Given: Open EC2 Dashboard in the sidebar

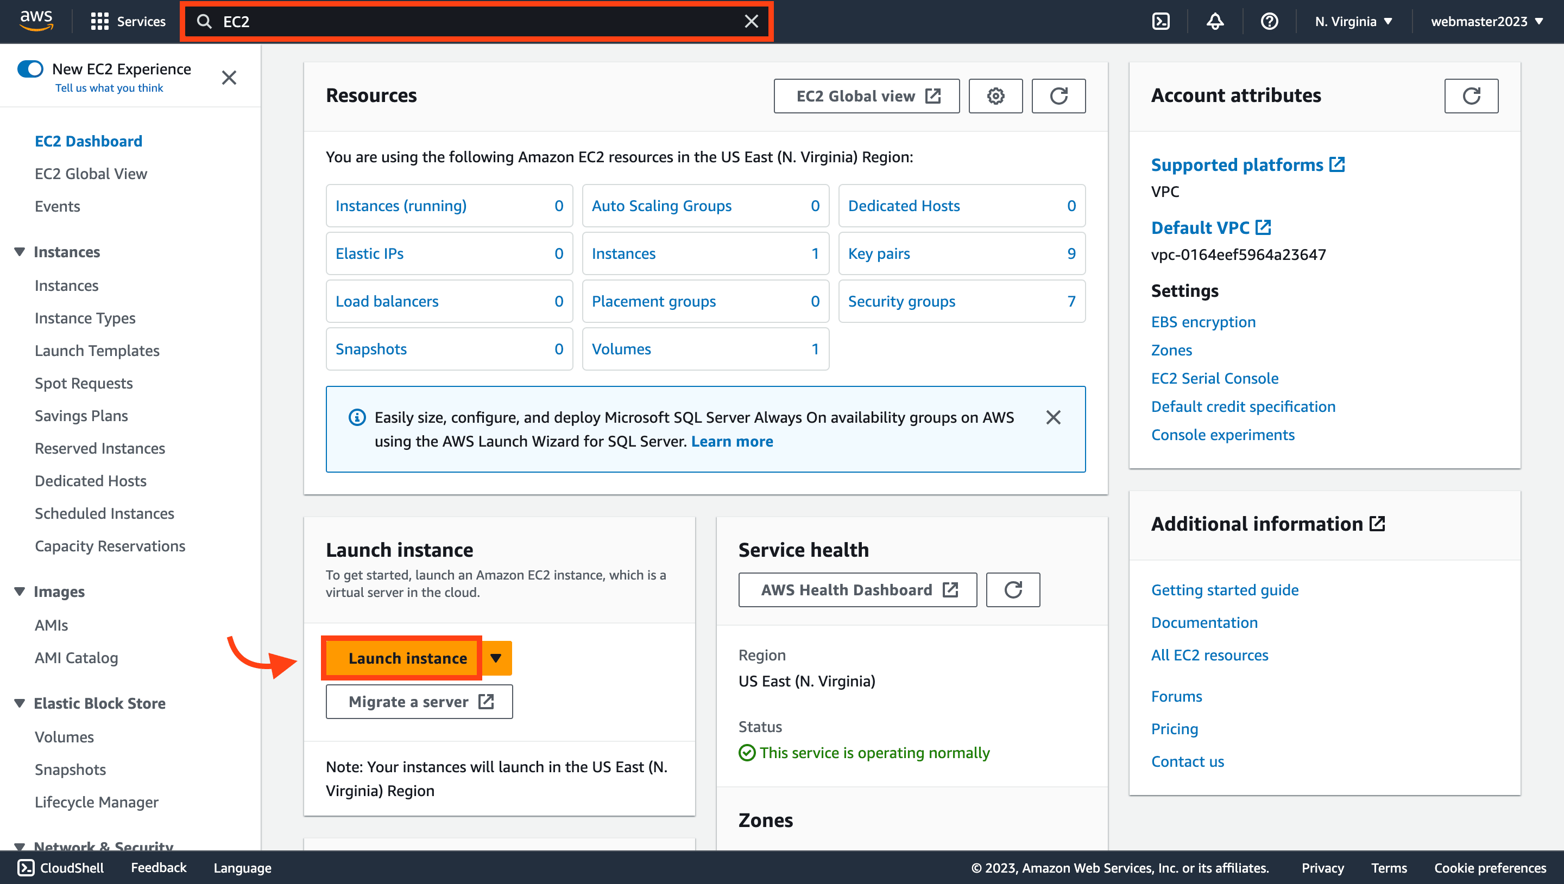Looking at the screenshot, I should pos(89,141).
